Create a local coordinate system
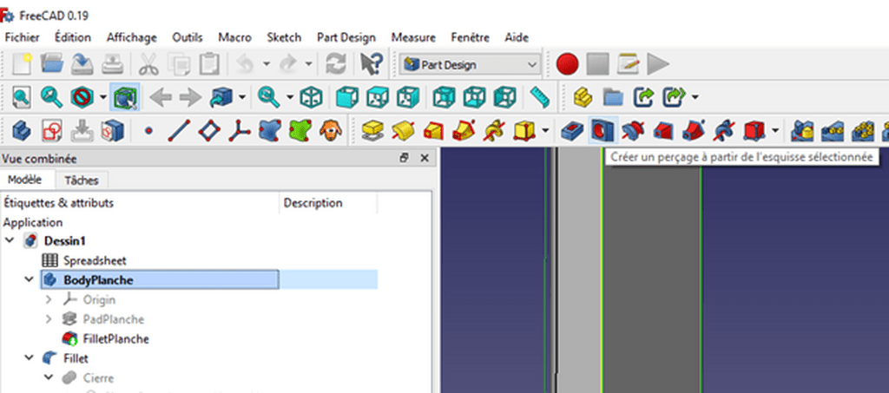This screenshot has width=889, height=393. coord(240,131)
